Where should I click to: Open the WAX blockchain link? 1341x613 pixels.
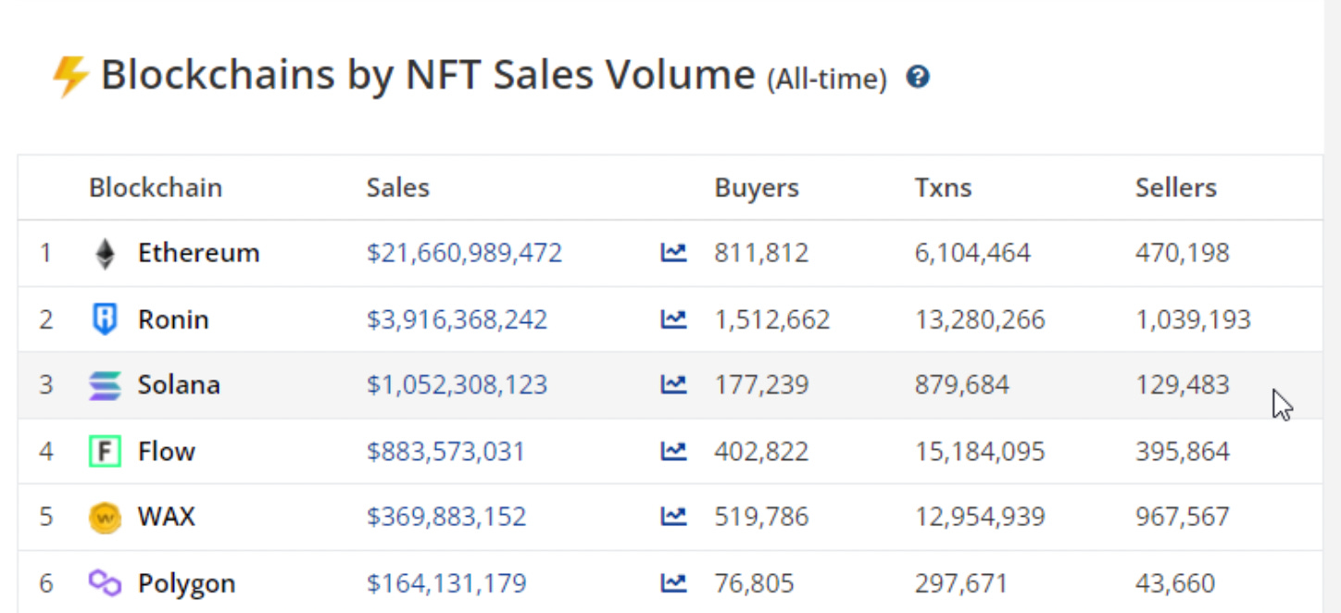pyautogui.click(x=167, y=516)
